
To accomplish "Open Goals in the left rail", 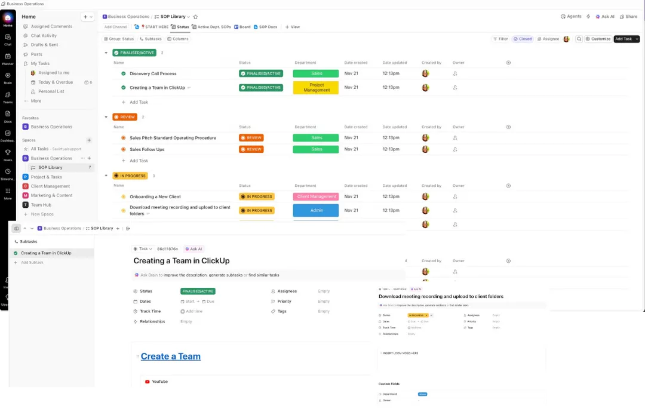I will (8, 155).
